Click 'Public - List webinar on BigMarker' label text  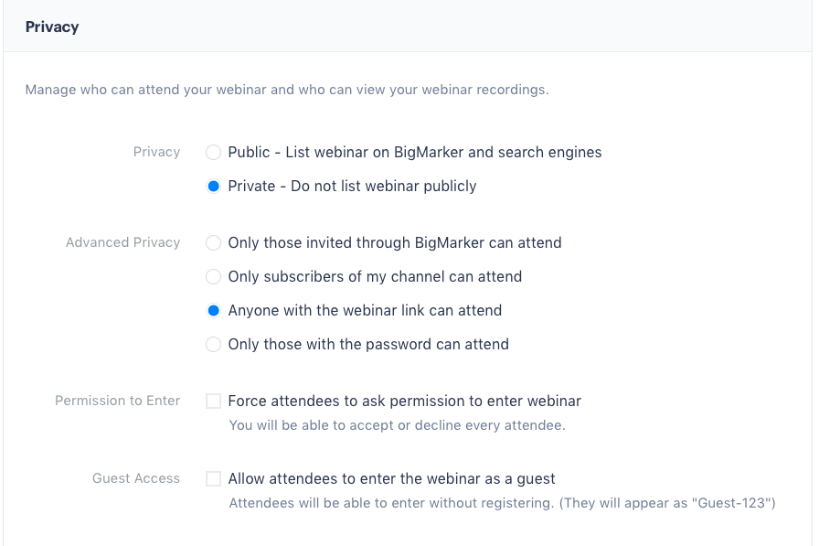click(x=415, y=153)
